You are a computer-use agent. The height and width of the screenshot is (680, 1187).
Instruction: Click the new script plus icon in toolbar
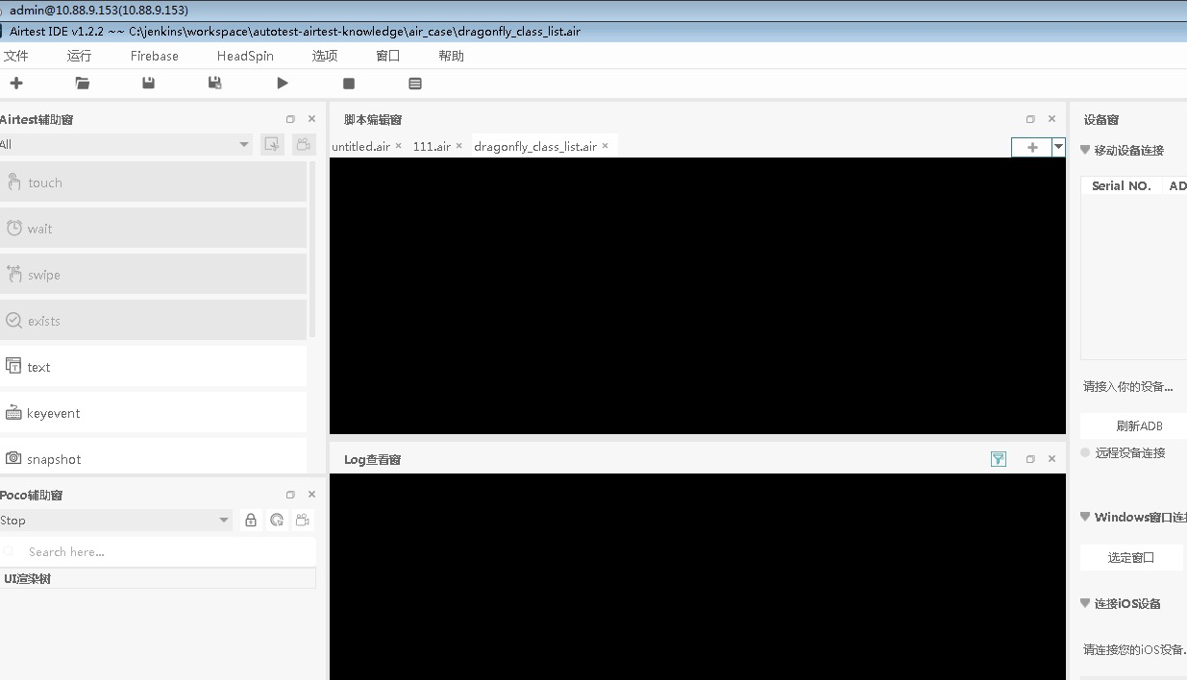pyautogui.click(x=16, y=84)
